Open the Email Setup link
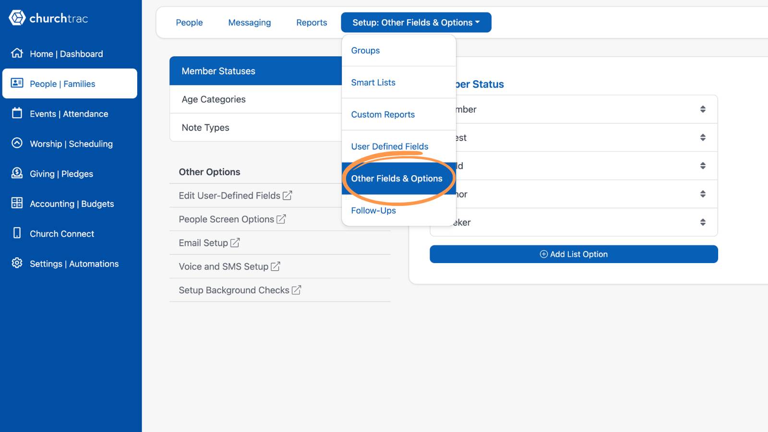This screenshot has height=432, width=768. pos(209,242)
